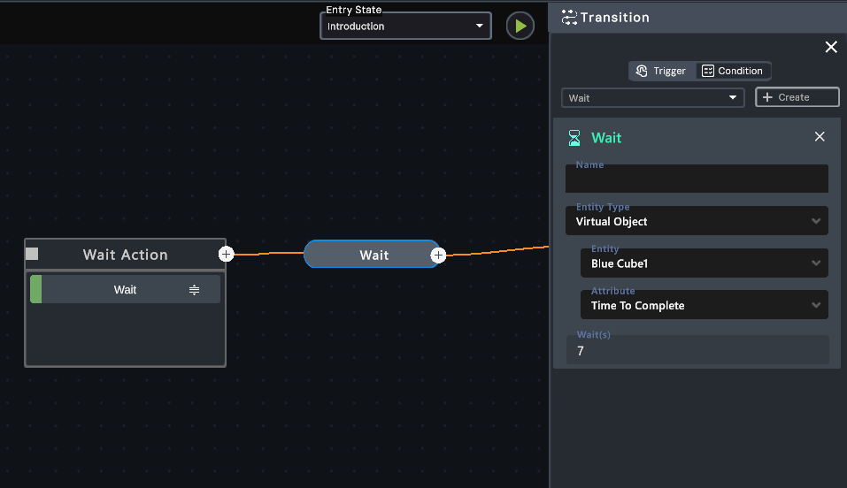
Task: Click the Transition panel header icon
Action: click(x=569, y=18)
